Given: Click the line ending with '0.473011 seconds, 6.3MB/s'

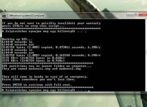Looking at the screenshot, I should click(51, 47).
